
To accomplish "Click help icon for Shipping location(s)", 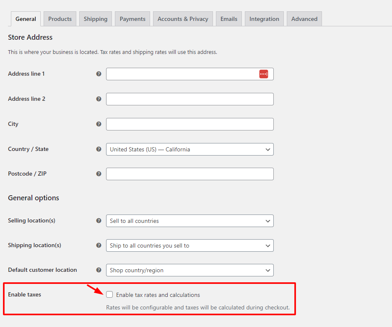I will [99, 245].
